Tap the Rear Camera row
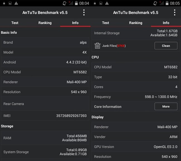 pyautogui.click(x=45, y=104)
